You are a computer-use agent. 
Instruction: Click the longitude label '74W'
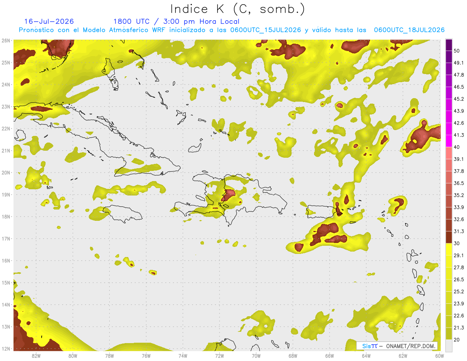183,356
